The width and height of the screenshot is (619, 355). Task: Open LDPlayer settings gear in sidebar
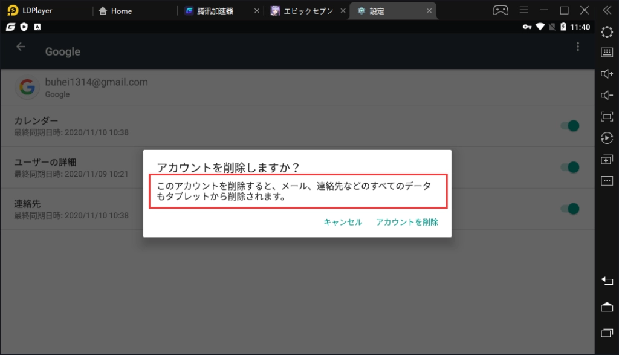(x=607, y=32)
